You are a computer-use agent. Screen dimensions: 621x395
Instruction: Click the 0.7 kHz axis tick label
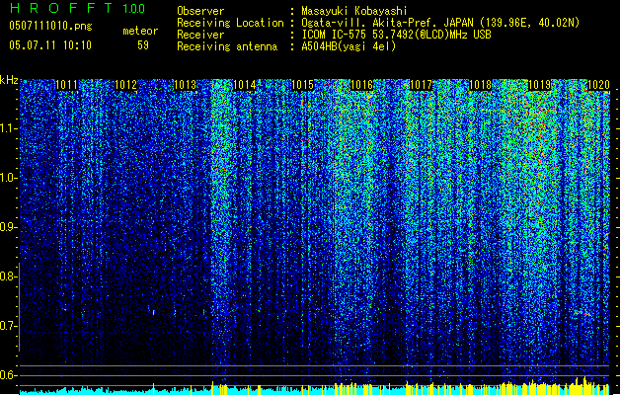pyautogui.click(x=9, y=326)
